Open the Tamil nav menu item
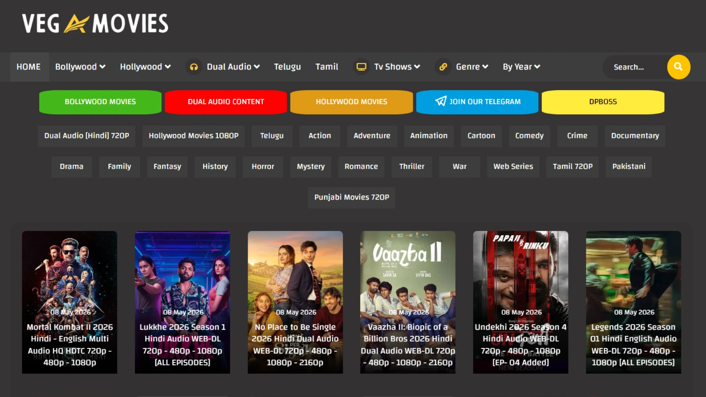 point(327,67)
